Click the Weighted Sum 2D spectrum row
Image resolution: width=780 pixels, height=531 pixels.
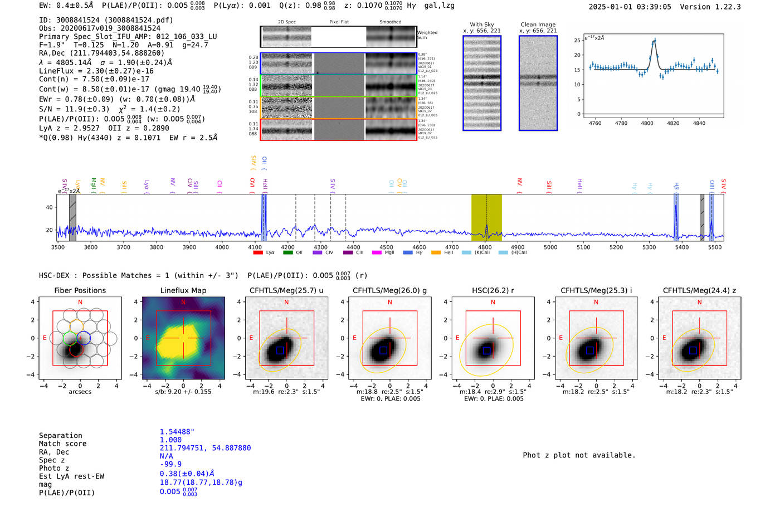[338, 37]
